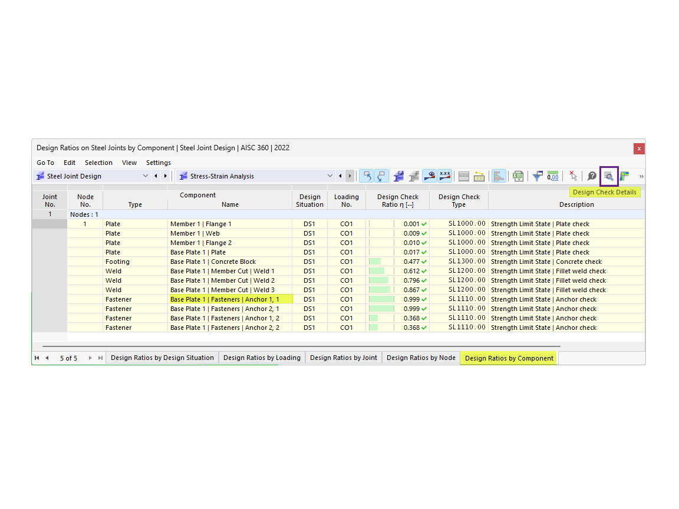Screen dimensions: 679x509
Task: Click the SL1300.00 design check type cell
Action: tap(459, 262)
